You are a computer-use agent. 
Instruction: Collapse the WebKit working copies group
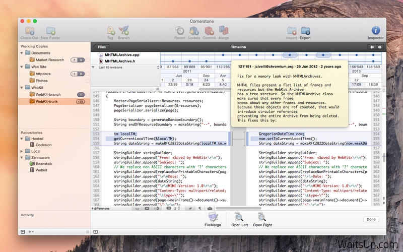[x=22, y=88]
